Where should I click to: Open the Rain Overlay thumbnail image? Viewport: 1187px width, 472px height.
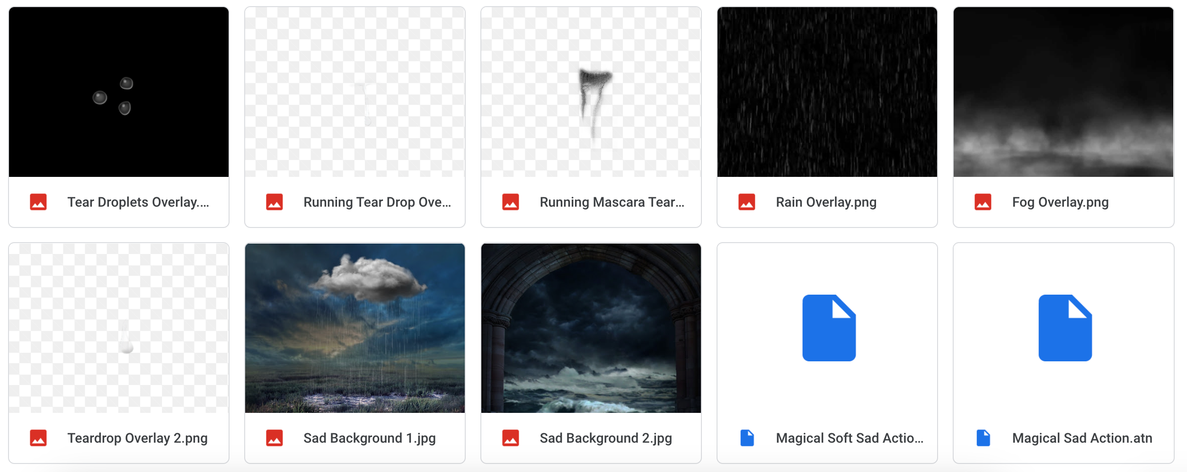pos(827,92)
